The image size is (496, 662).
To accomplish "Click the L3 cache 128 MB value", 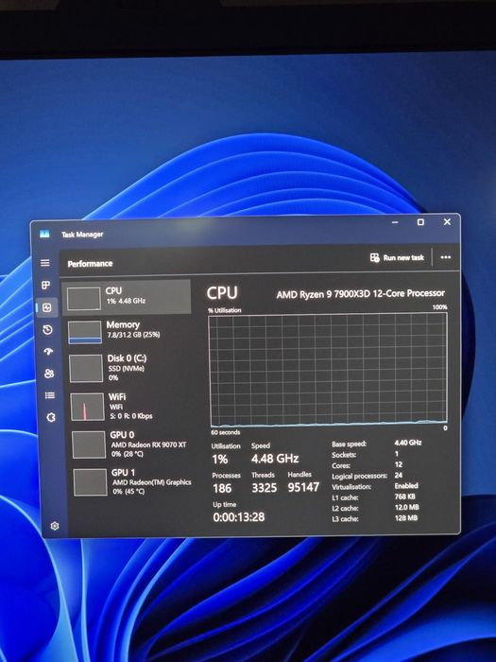I will 406,517.
